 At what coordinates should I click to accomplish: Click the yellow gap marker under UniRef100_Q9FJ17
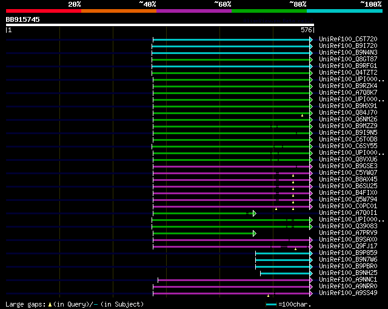[295, 249]
